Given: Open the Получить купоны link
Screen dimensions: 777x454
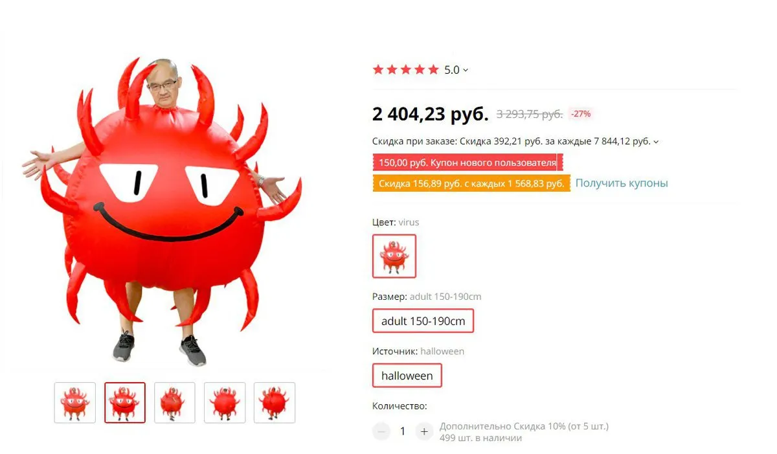Looking at the screenshot, I should 622,183.
